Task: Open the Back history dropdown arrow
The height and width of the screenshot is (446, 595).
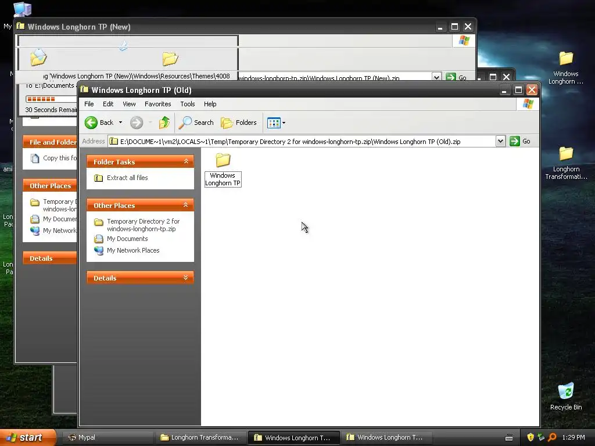Action: pos(120,123)
